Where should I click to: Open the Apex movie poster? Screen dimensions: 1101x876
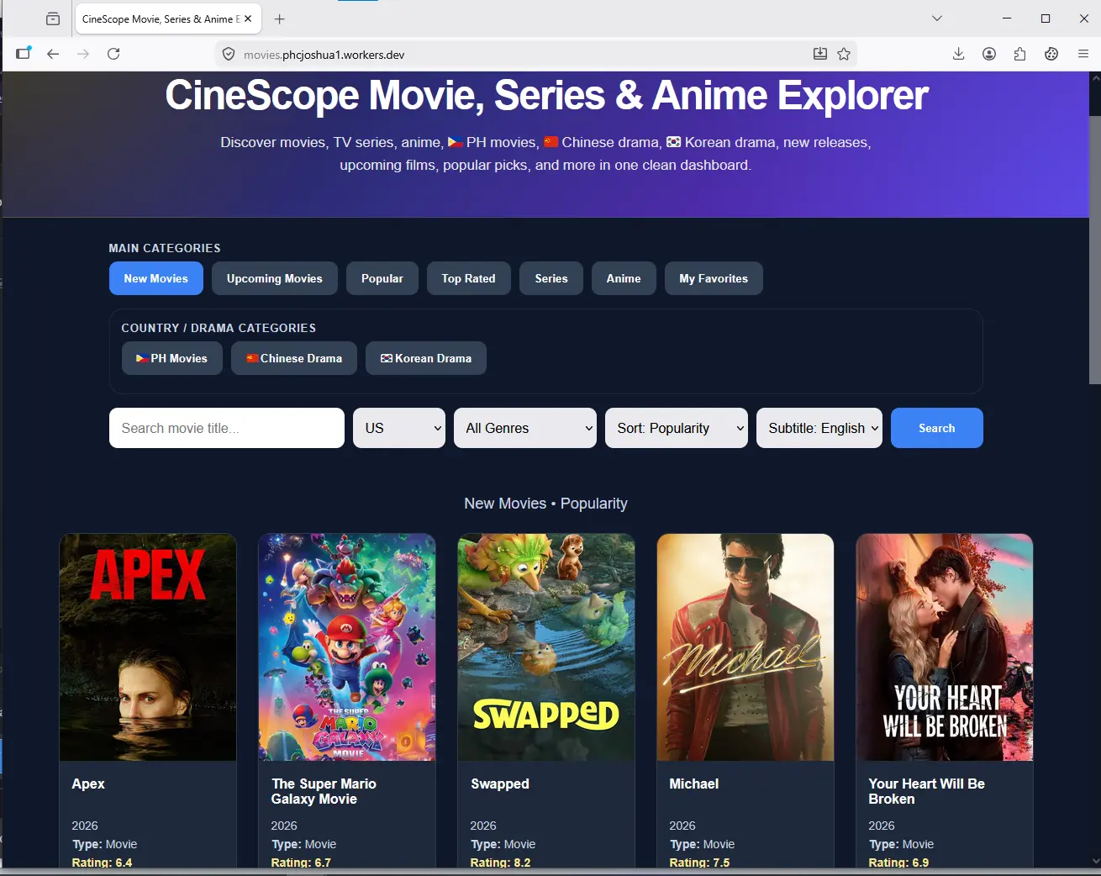[148, 647]
